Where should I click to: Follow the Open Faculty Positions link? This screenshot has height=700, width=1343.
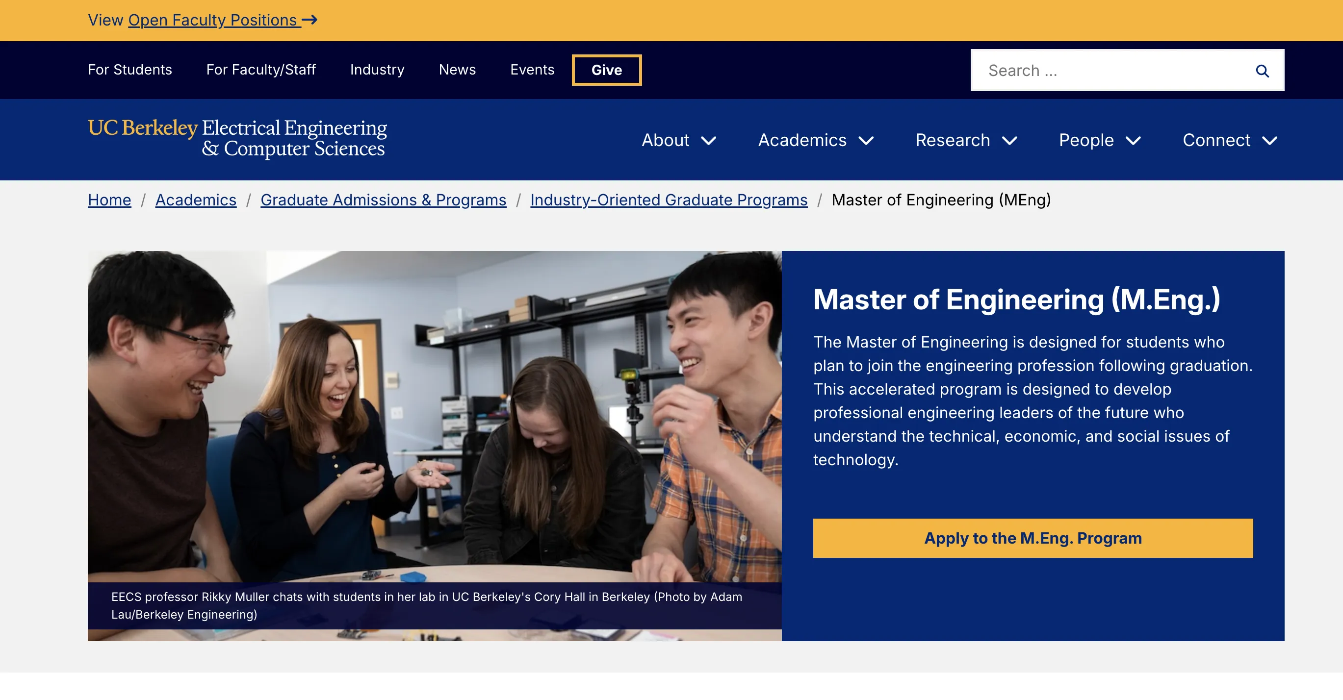pyautogui.click(x=213, y=20)
